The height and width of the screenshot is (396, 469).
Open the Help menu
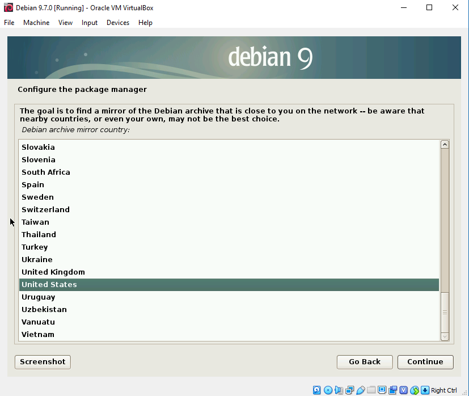pos(145,23)
